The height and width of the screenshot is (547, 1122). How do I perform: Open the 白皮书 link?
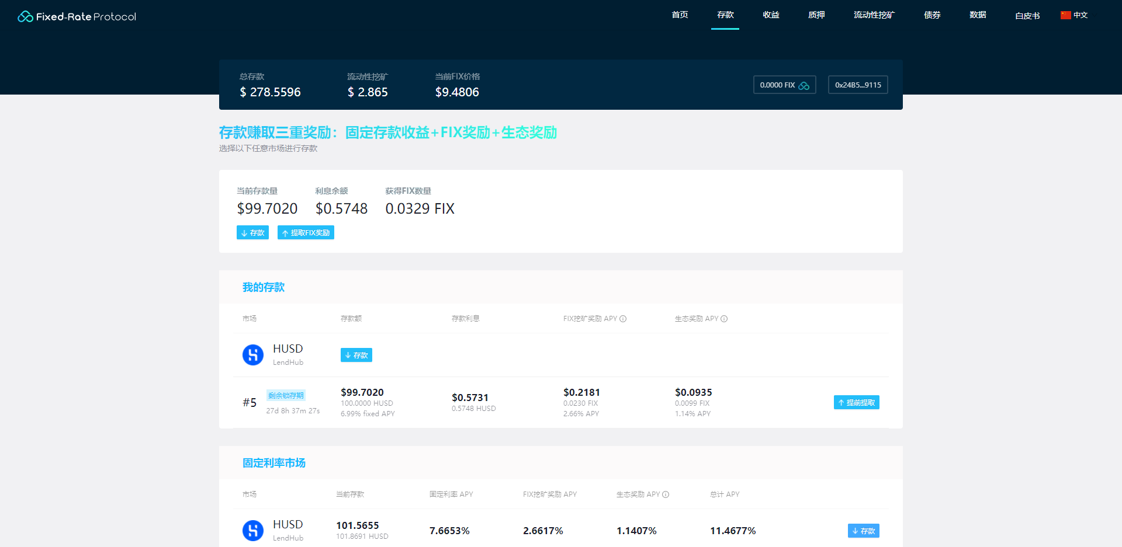coord(1027,16)
